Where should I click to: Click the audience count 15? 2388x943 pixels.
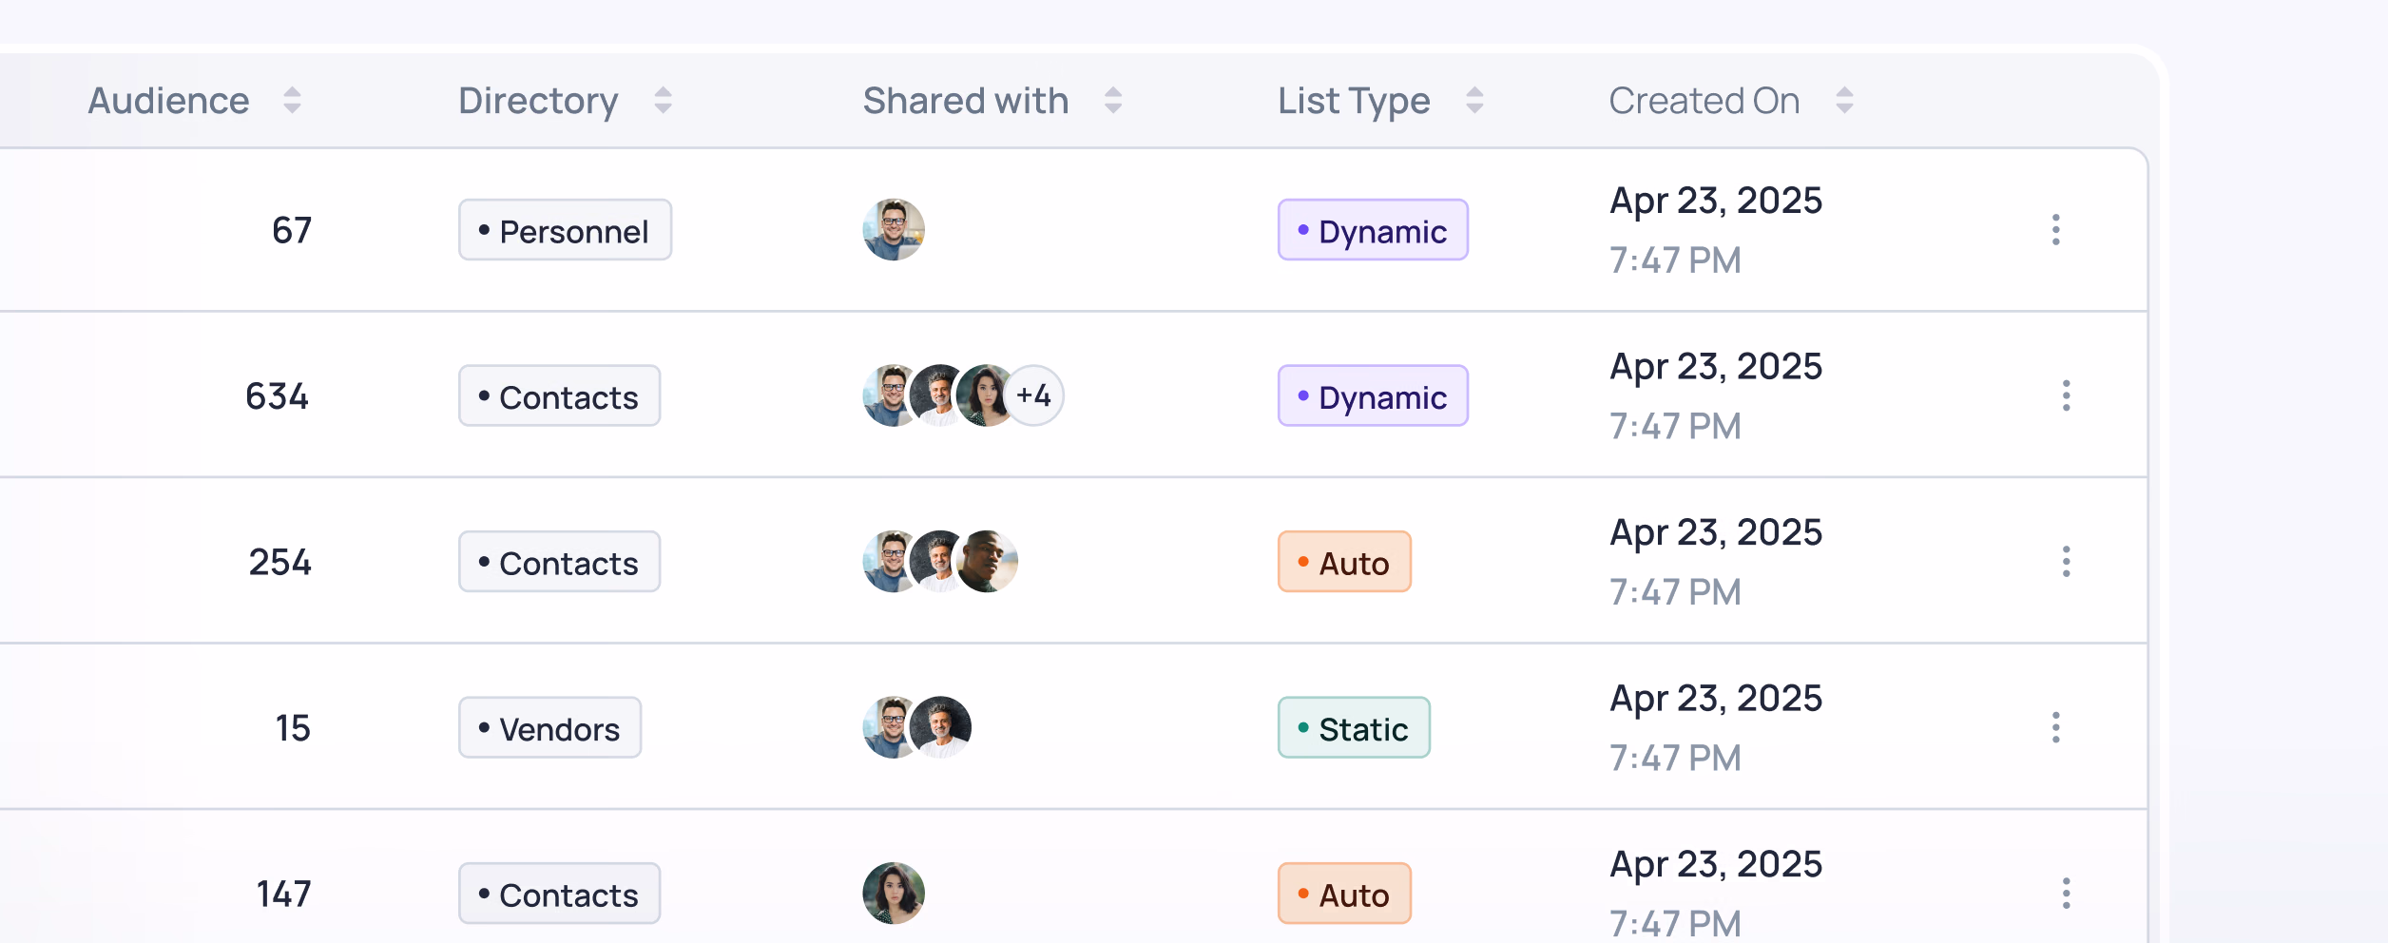pos(293,728)
